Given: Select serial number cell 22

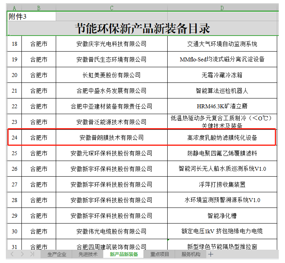Looking at the screenshot, I should [x=14, y=106].
